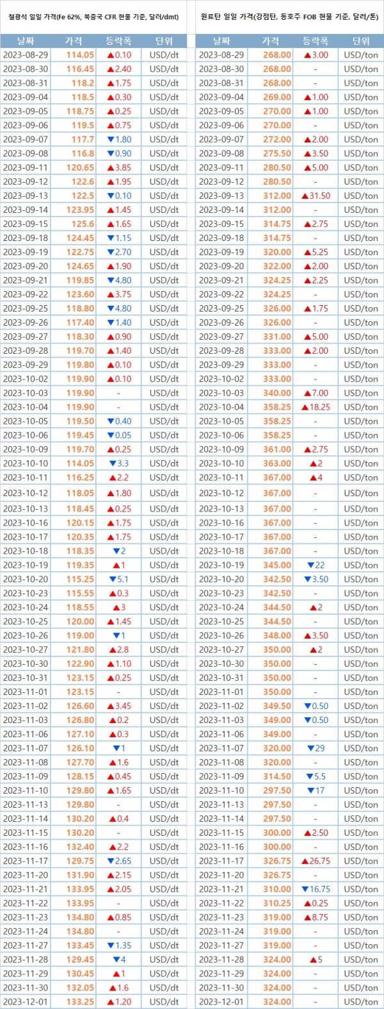Click 단위 header in the USD/dt table

pos(164,41)
